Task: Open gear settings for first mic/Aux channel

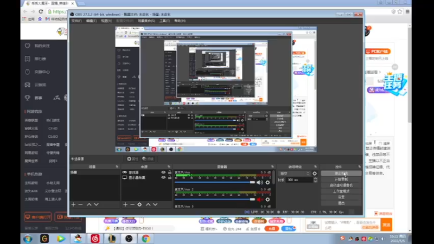Action: (267, 182)
